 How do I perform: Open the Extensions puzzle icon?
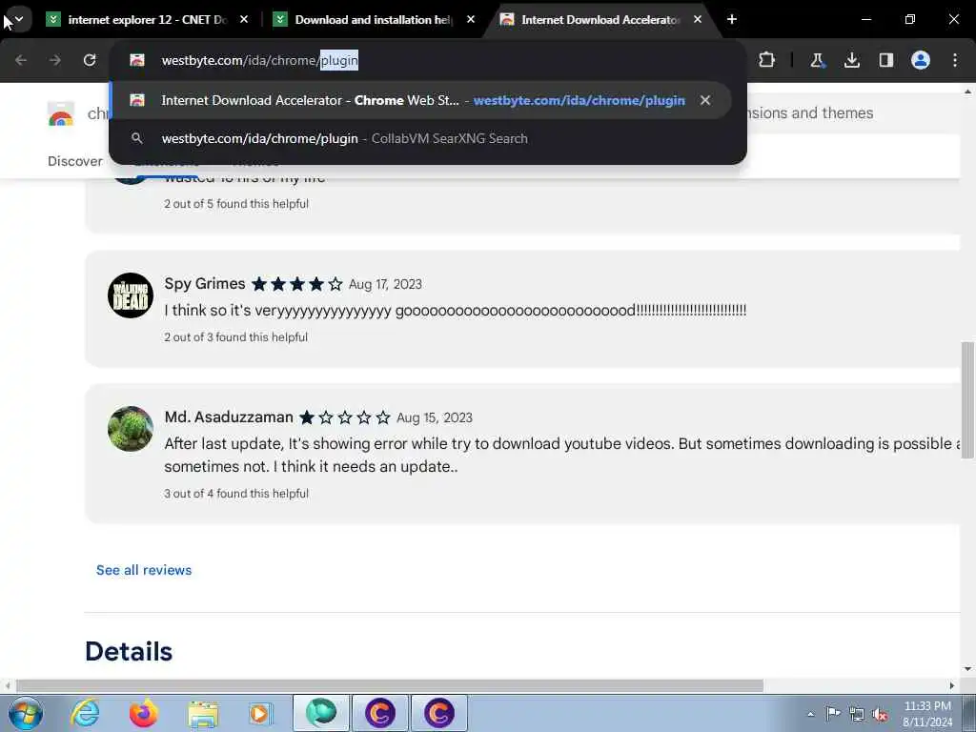point(767,60)
